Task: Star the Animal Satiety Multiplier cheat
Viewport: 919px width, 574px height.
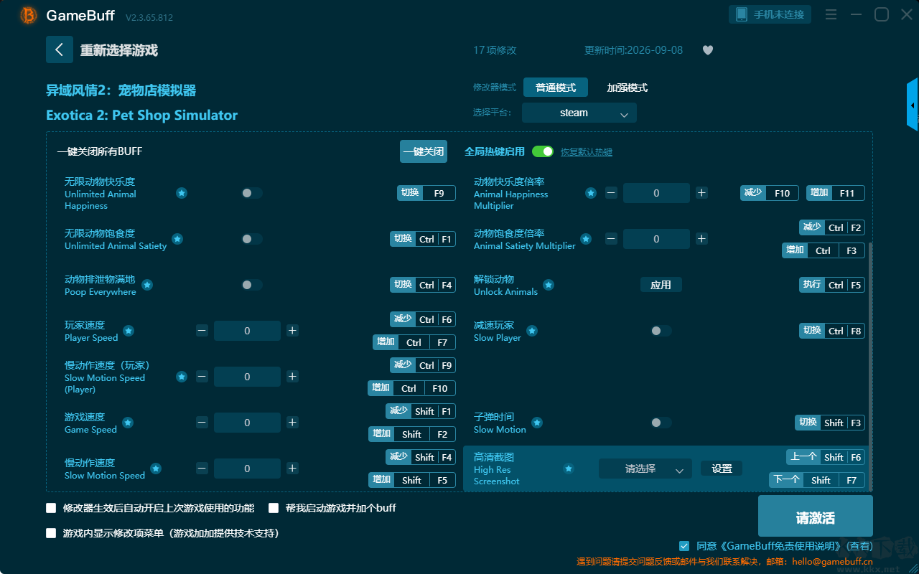Action: click(587, 239)
